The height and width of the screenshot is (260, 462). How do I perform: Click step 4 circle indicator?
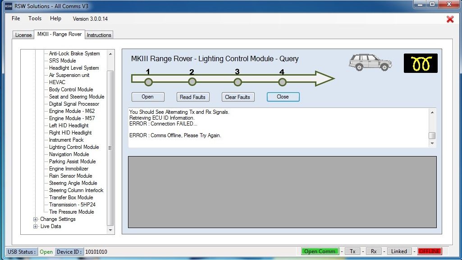[282, 82]
